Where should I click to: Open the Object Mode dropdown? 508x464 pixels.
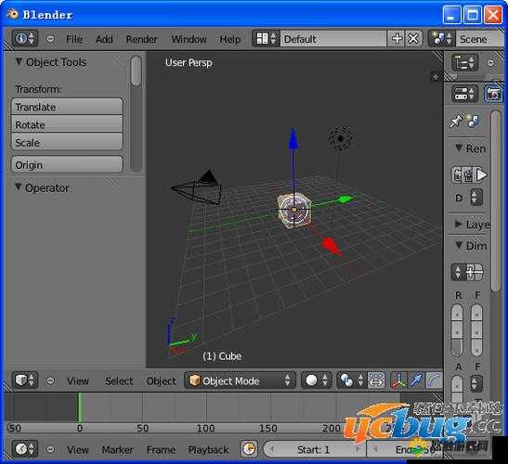(240, 380)
